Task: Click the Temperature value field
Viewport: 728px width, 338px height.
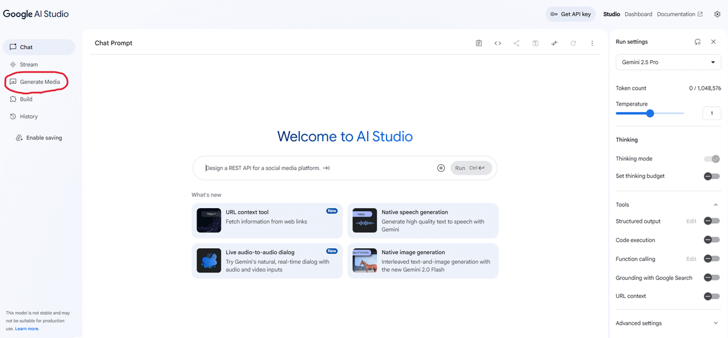Action: pyautogui.click(x=712, y=113)
